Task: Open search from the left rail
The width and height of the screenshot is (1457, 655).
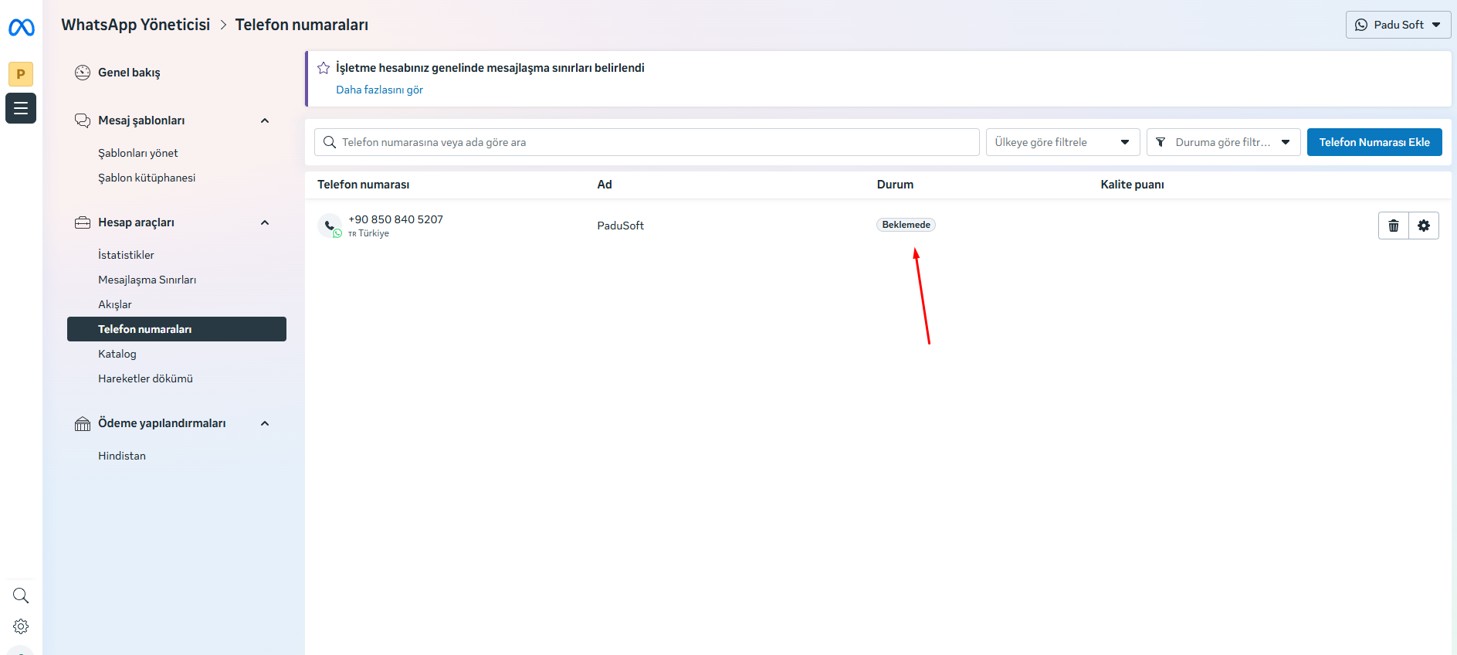Action: click(x=21, y=596)
